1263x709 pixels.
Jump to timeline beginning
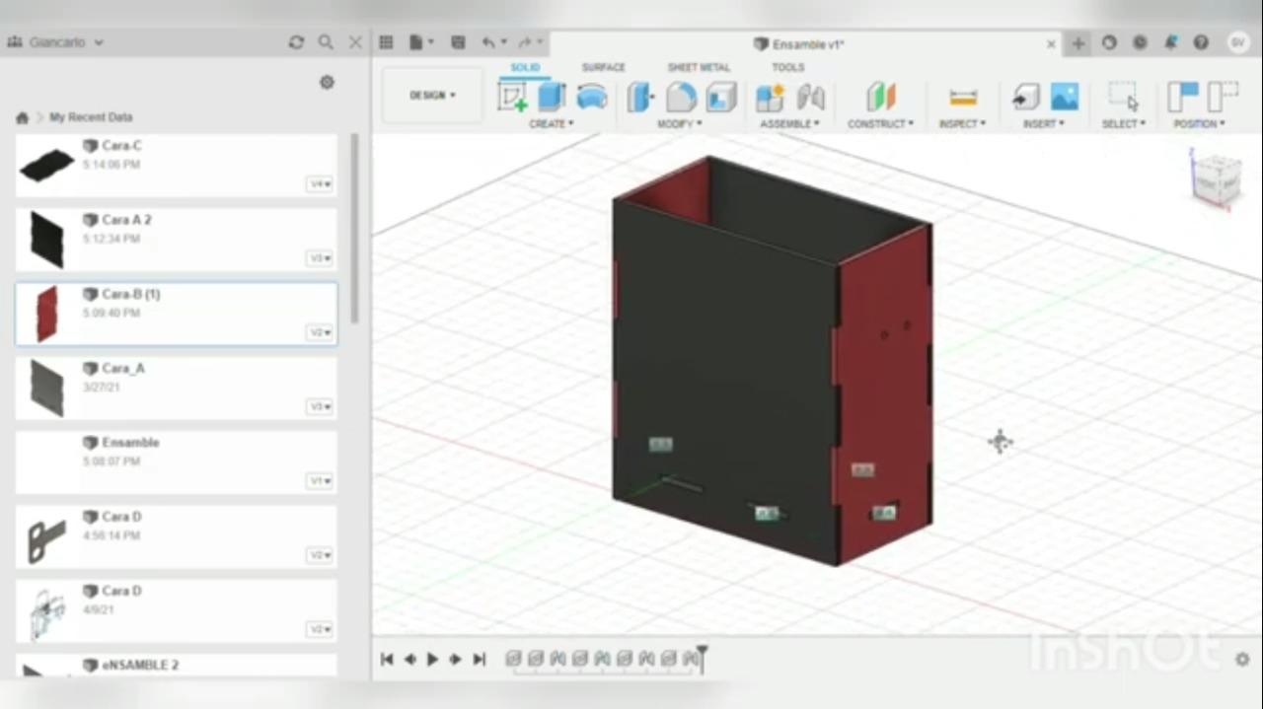tap(387, 659)
